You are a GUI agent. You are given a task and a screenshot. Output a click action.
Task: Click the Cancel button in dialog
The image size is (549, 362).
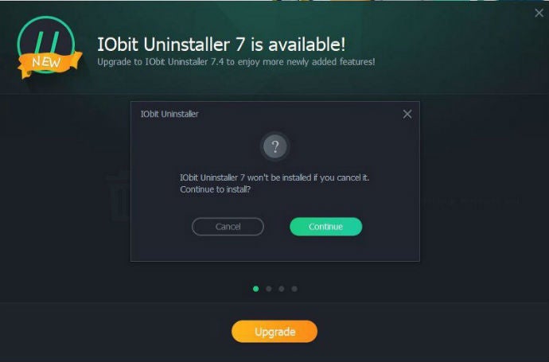(228, 227)
